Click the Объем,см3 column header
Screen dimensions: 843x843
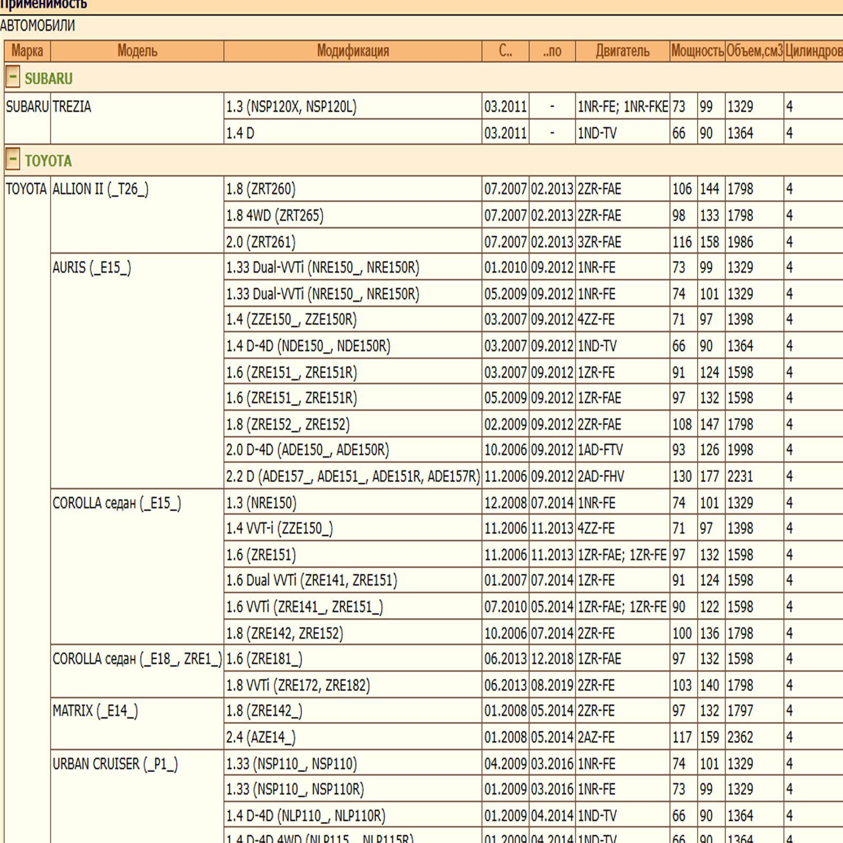click(x=754, y=51)
